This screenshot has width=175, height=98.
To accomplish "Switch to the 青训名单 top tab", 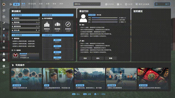I will click(x=32, y=4).
